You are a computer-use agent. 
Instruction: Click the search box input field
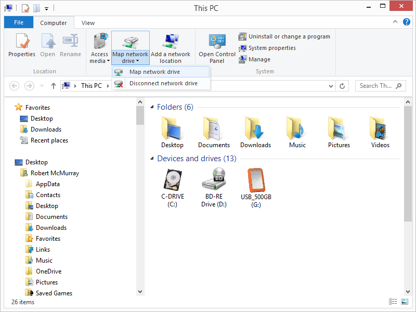point(375,86)
